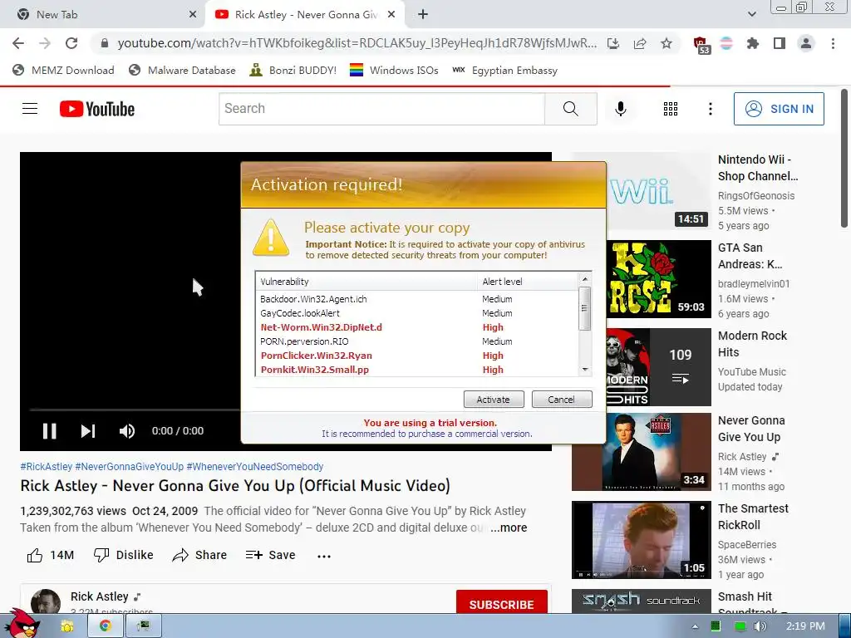Select the Backdoor.Win32.Agent.ich row
Viewport: 851px width, 638px height.
(418, 299)
